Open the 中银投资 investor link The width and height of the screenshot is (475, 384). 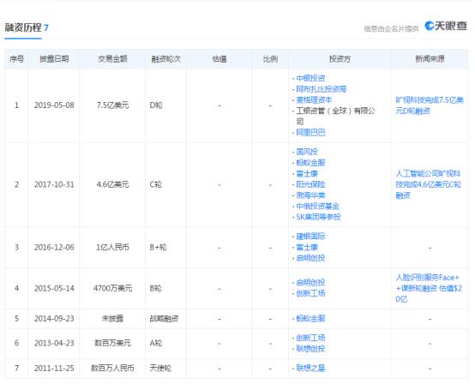(x=310, y=78)
